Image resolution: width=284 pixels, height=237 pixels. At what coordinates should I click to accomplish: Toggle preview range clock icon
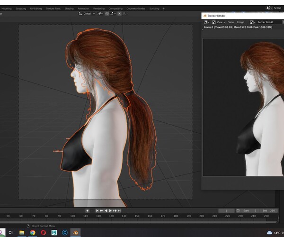238,211
